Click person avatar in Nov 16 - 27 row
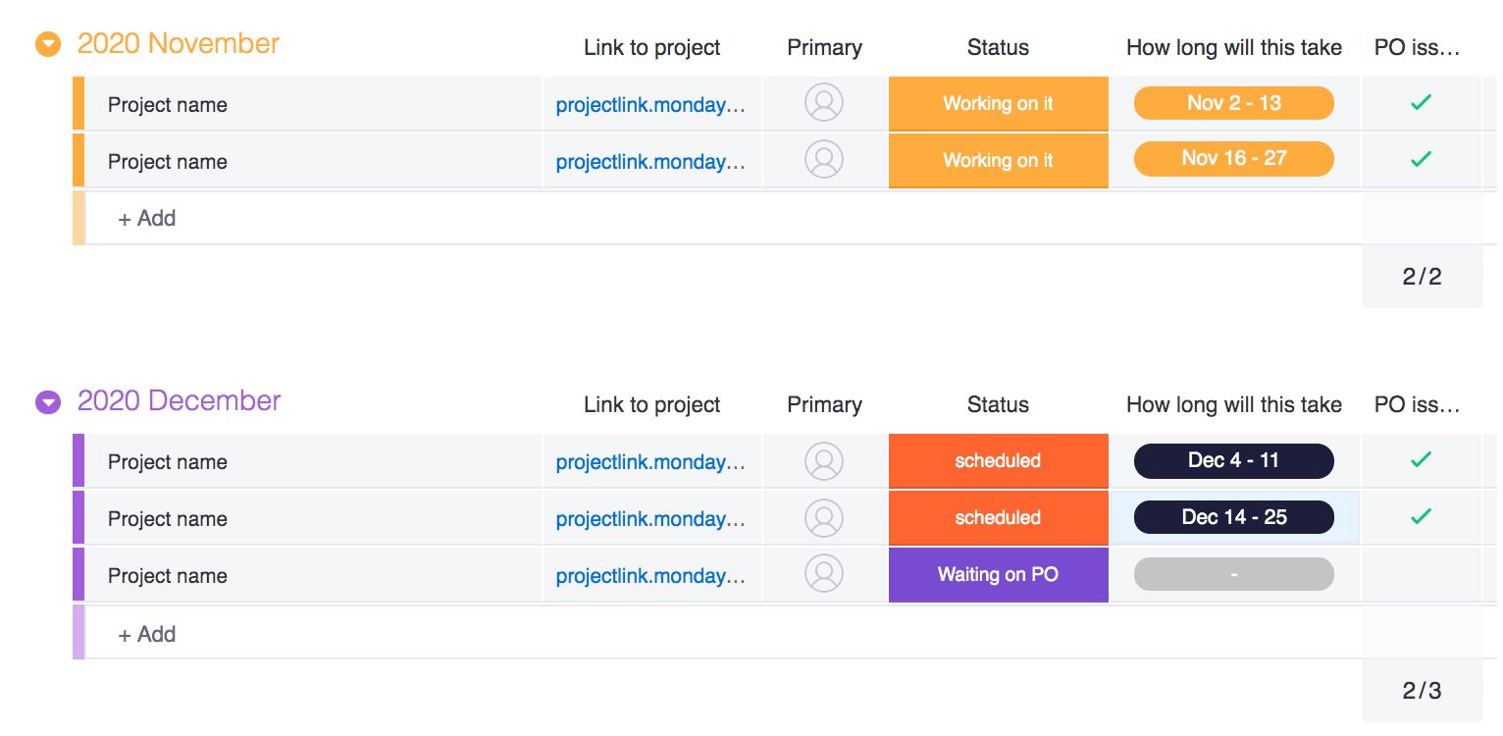Image resolution: width=1503 pixels, height=736 pixels. [824, 160]
